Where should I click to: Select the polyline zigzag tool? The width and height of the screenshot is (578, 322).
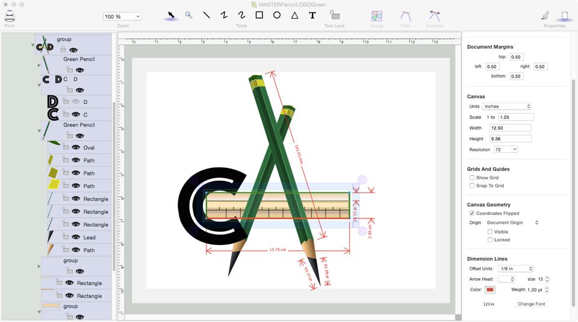224,15
